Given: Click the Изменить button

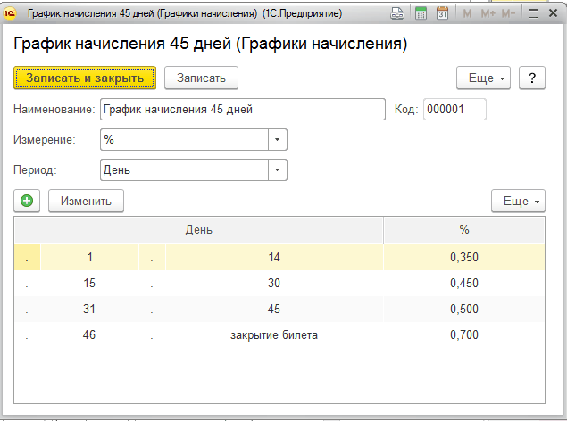Looking at the screenshot, I should [86, 201].
